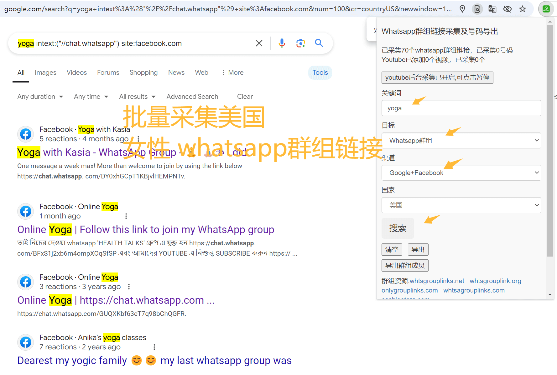Click the 搜索 search button

pyautogui.click(x=398, y=228)
